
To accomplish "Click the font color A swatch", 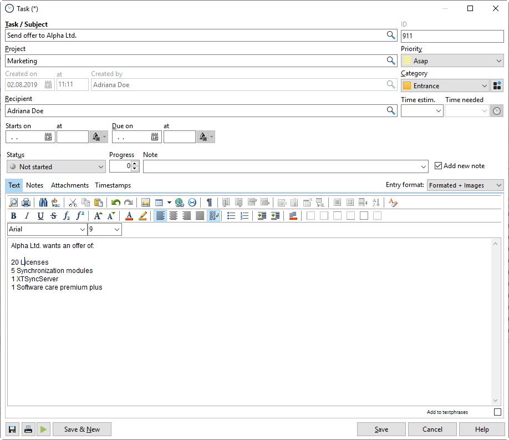I will pos(129,216).
